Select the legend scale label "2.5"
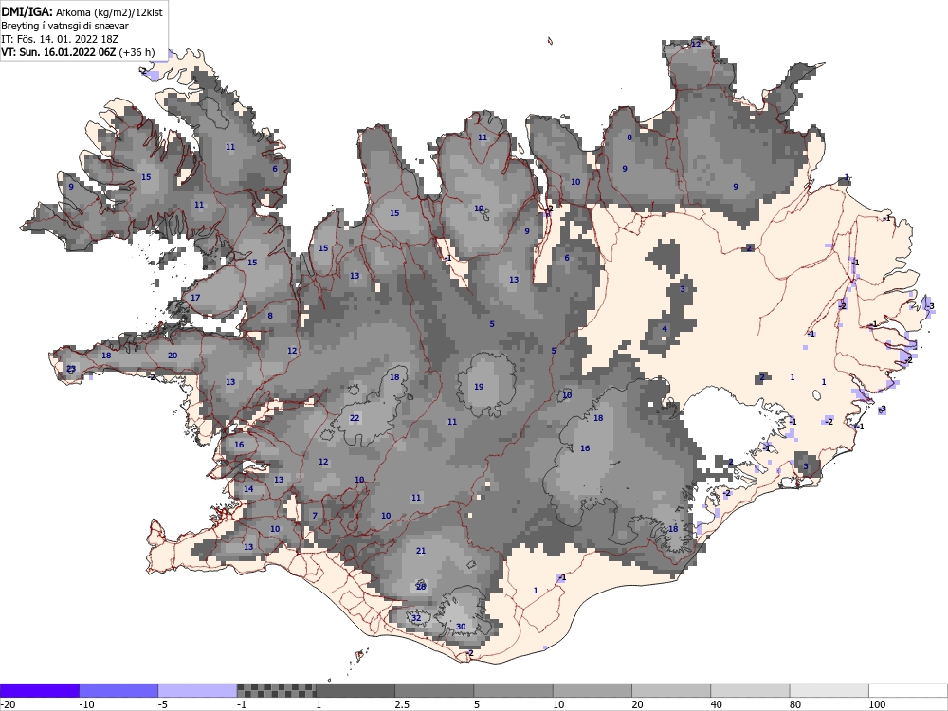This screenshot has width=948, height=711. click(x=402, y=704)
